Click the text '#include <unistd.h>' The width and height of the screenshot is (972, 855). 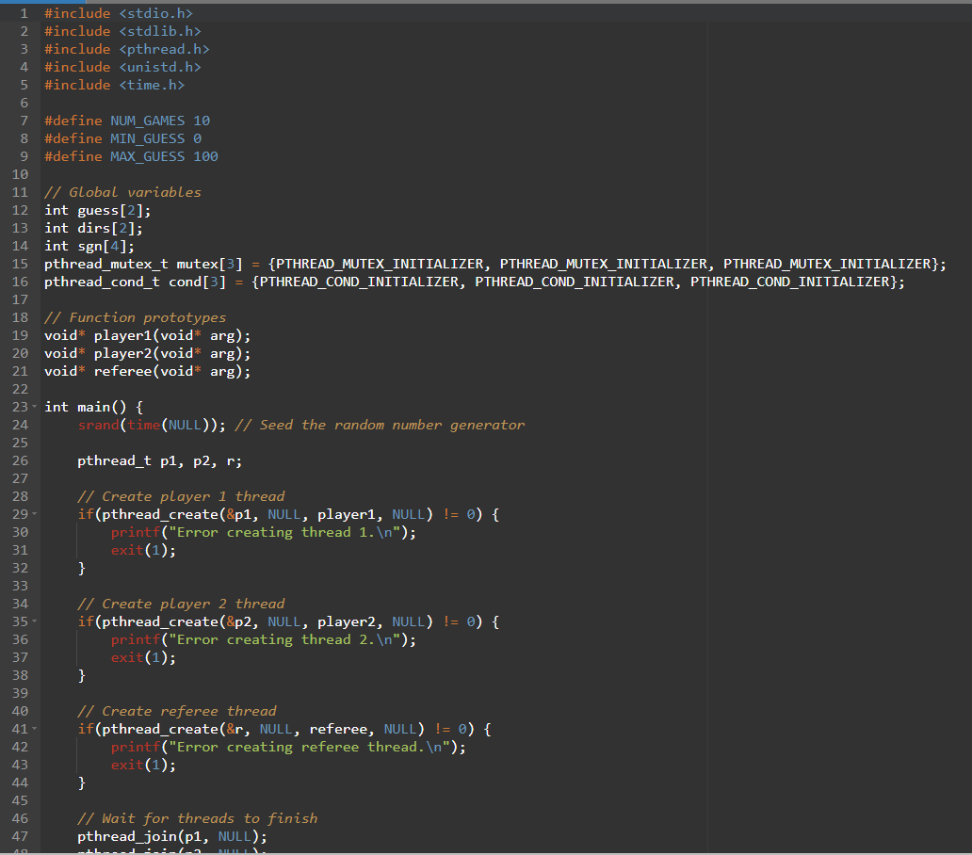click(x=122, y=67)
